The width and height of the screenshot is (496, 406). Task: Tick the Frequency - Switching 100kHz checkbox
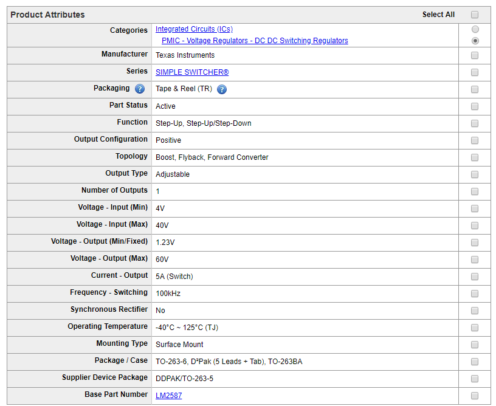point(475,294)
